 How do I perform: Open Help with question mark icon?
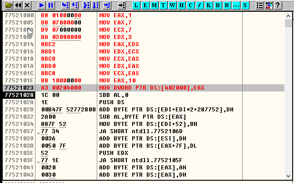pyautogui.click(x=278, y=5)
